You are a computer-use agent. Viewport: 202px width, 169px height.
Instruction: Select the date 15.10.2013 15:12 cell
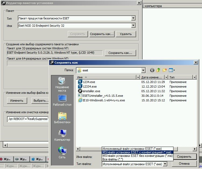[x=153, y=100]
